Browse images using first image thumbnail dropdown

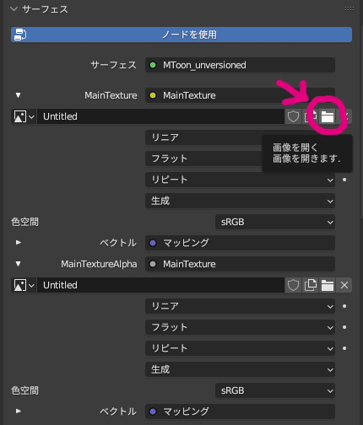tap(24, 116)
